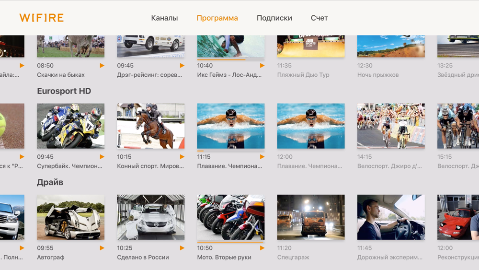This screenshot has width=479, height=270.
Task: Click the title Икс Геймз - Лос-Анд...
Action: [x=229, y=75]
